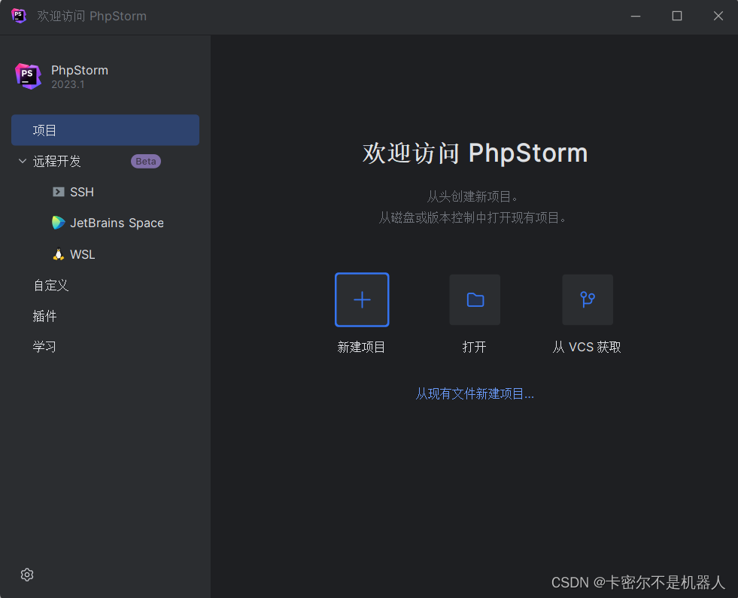Screen dimensions: 738x598
Task: Click the PhpStorm name text in sidebar
Action: pyautogui.click(x=80, y=70)
